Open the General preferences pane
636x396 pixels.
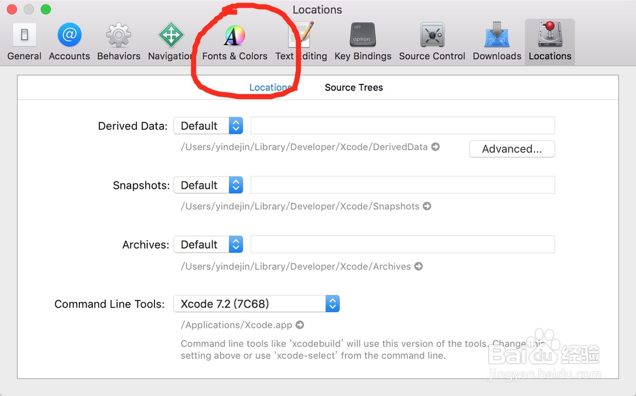pos(24,42)
